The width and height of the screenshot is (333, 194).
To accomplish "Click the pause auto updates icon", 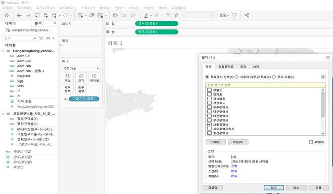I will (55, 15).
